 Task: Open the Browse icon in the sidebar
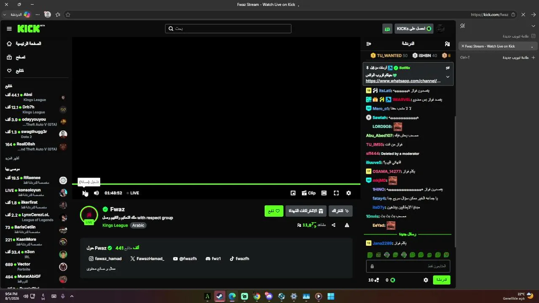tap(9, 57)
